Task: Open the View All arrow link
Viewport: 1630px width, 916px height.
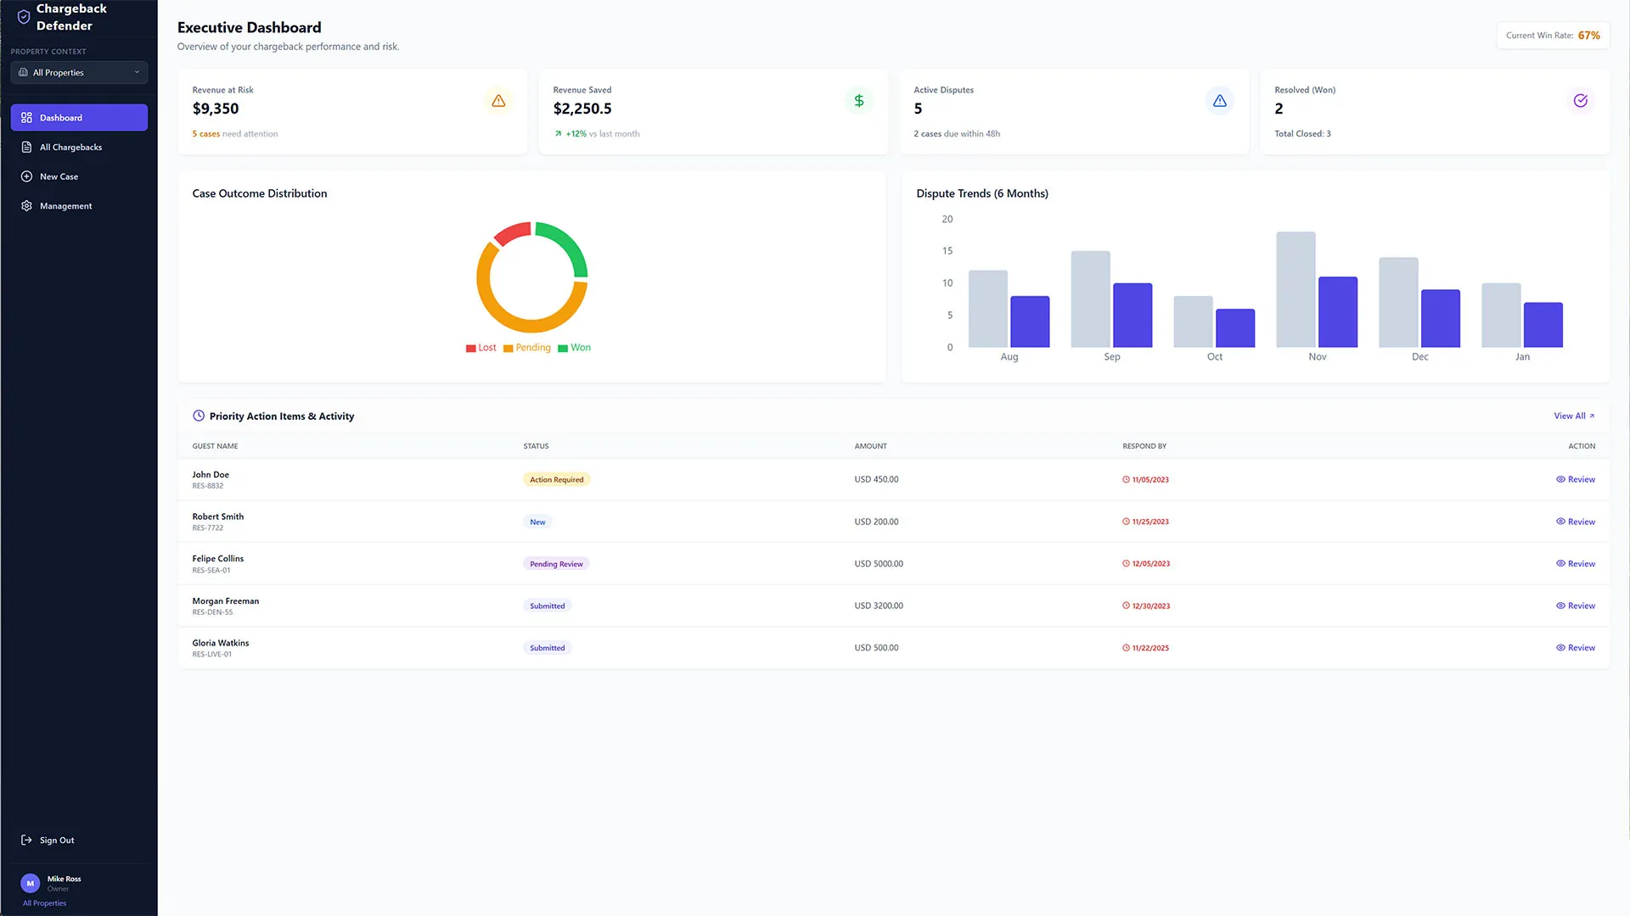Action: tap(1574, 416)
